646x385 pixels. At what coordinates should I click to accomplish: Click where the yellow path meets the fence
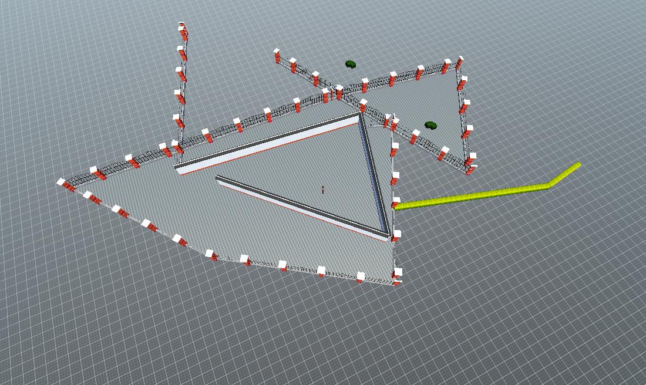pyautogui.click(x=397, y=206)
